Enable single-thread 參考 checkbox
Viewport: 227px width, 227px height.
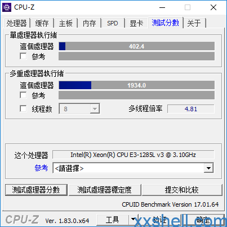[x=23, y=56]
